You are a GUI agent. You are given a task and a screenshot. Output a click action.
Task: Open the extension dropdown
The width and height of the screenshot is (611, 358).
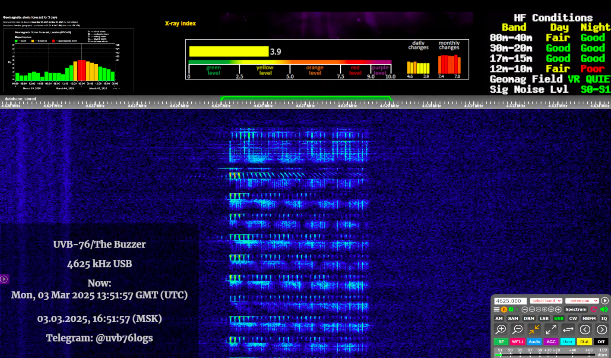point(582,301)
